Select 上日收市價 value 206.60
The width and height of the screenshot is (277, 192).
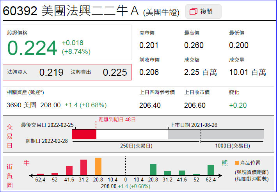point(195,105)
